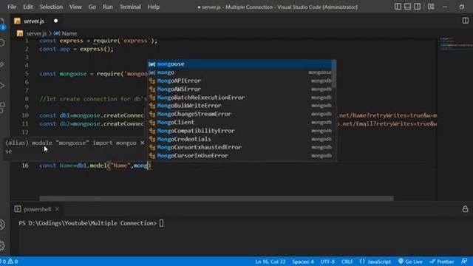Choose MongoAWSError suggestion
The image size is (473, 266).
239,89
